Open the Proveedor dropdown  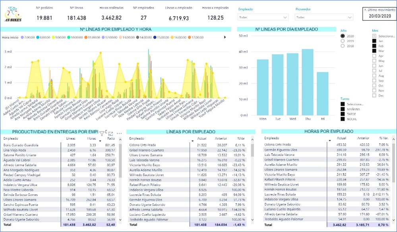(324, 17)
